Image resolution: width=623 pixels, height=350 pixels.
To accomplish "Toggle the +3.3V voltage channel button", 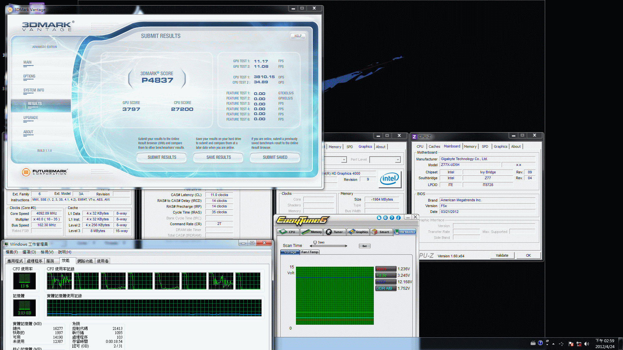I will click(x=386, y=275).
